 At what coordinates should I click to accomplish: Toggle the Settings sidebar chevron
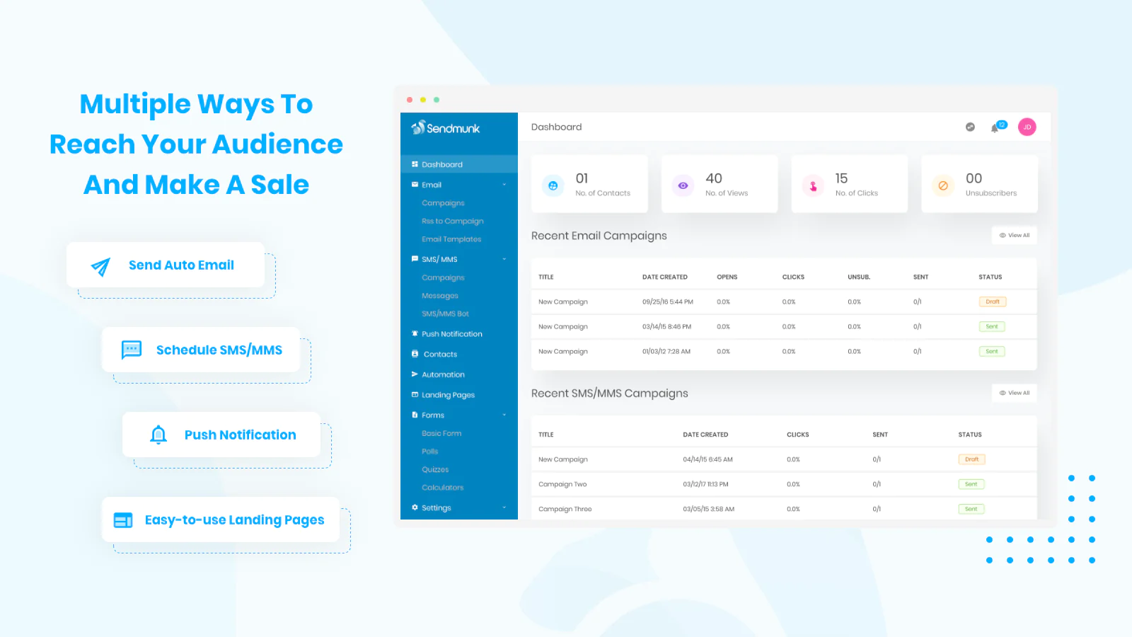[504, 507]
